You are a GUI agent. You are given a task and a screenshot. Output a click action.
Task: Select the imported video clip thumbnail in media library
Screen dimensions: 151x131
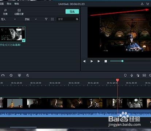click(12, 34)
